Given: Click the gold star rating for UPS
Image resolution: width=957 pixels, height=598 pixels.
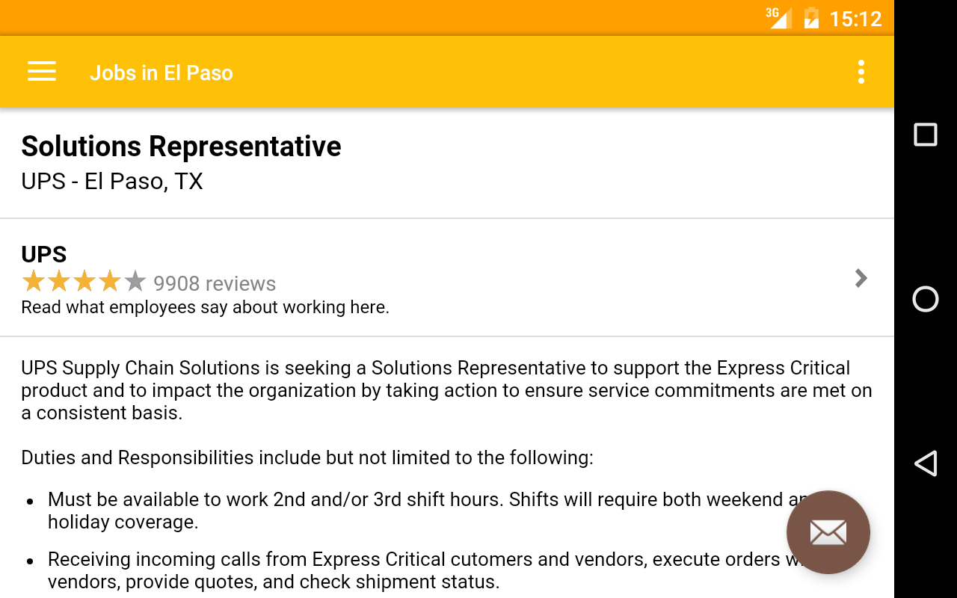Looking at the screenshot, I should coord(72,282).
